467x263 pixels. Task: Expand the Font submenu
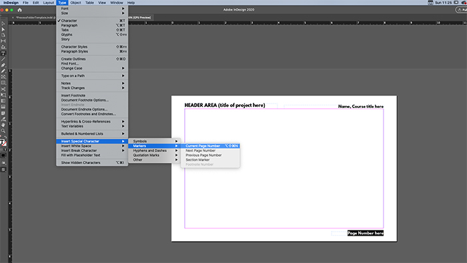point(92,9)
